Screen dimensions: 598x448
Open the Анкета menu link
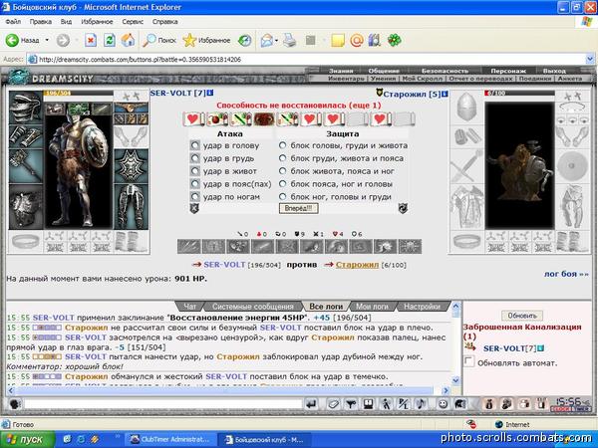570,78
